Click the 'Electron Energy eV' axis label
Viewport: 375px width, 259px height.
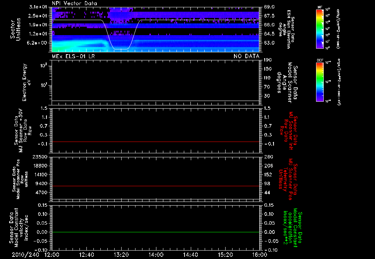26,82
